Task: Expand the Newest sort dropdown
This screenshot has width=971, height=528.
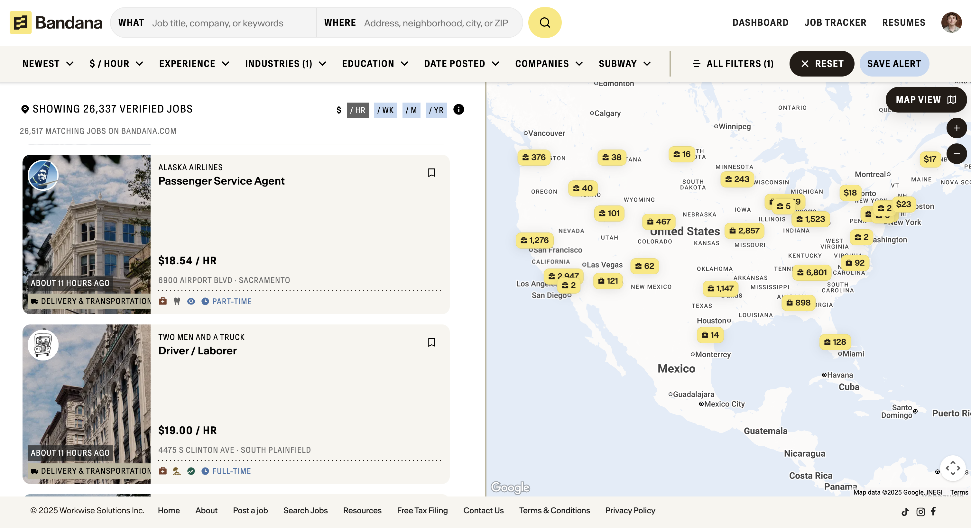Action: point(48,64)
